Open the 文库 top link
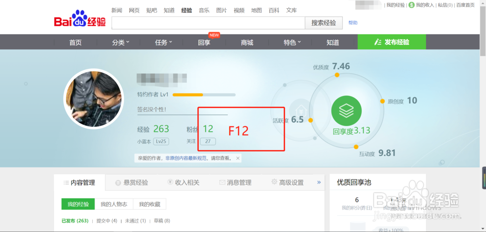The image size is (486, 232). [291, 10]
